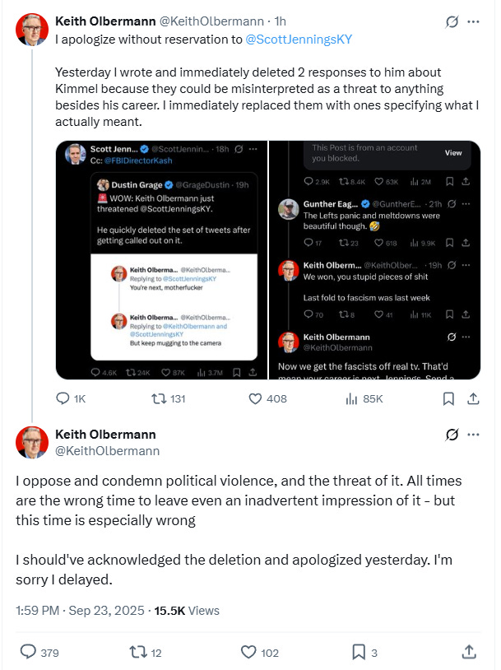Open more options menu on top post
This screenshot has height=670, width=501.
(x=473, y=21)
